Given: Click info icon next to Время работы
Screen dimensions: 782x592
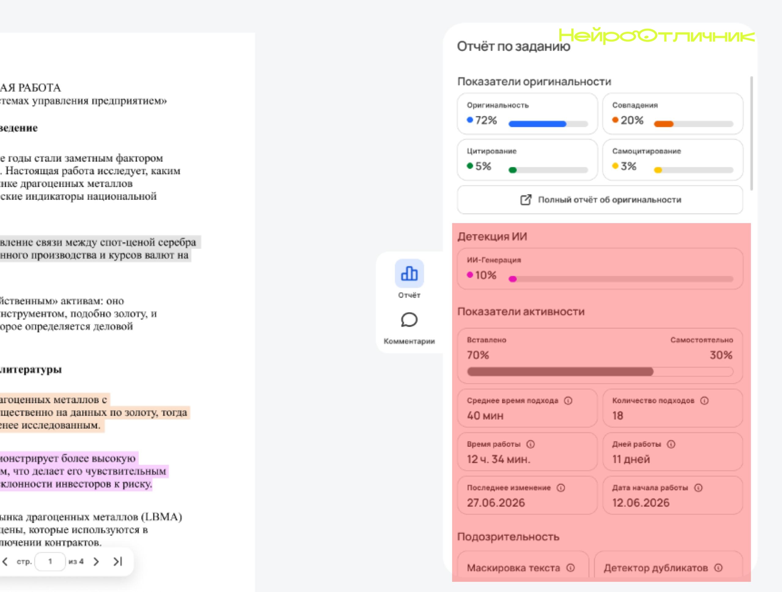Looking at the screenshot, I should point(531,444).
